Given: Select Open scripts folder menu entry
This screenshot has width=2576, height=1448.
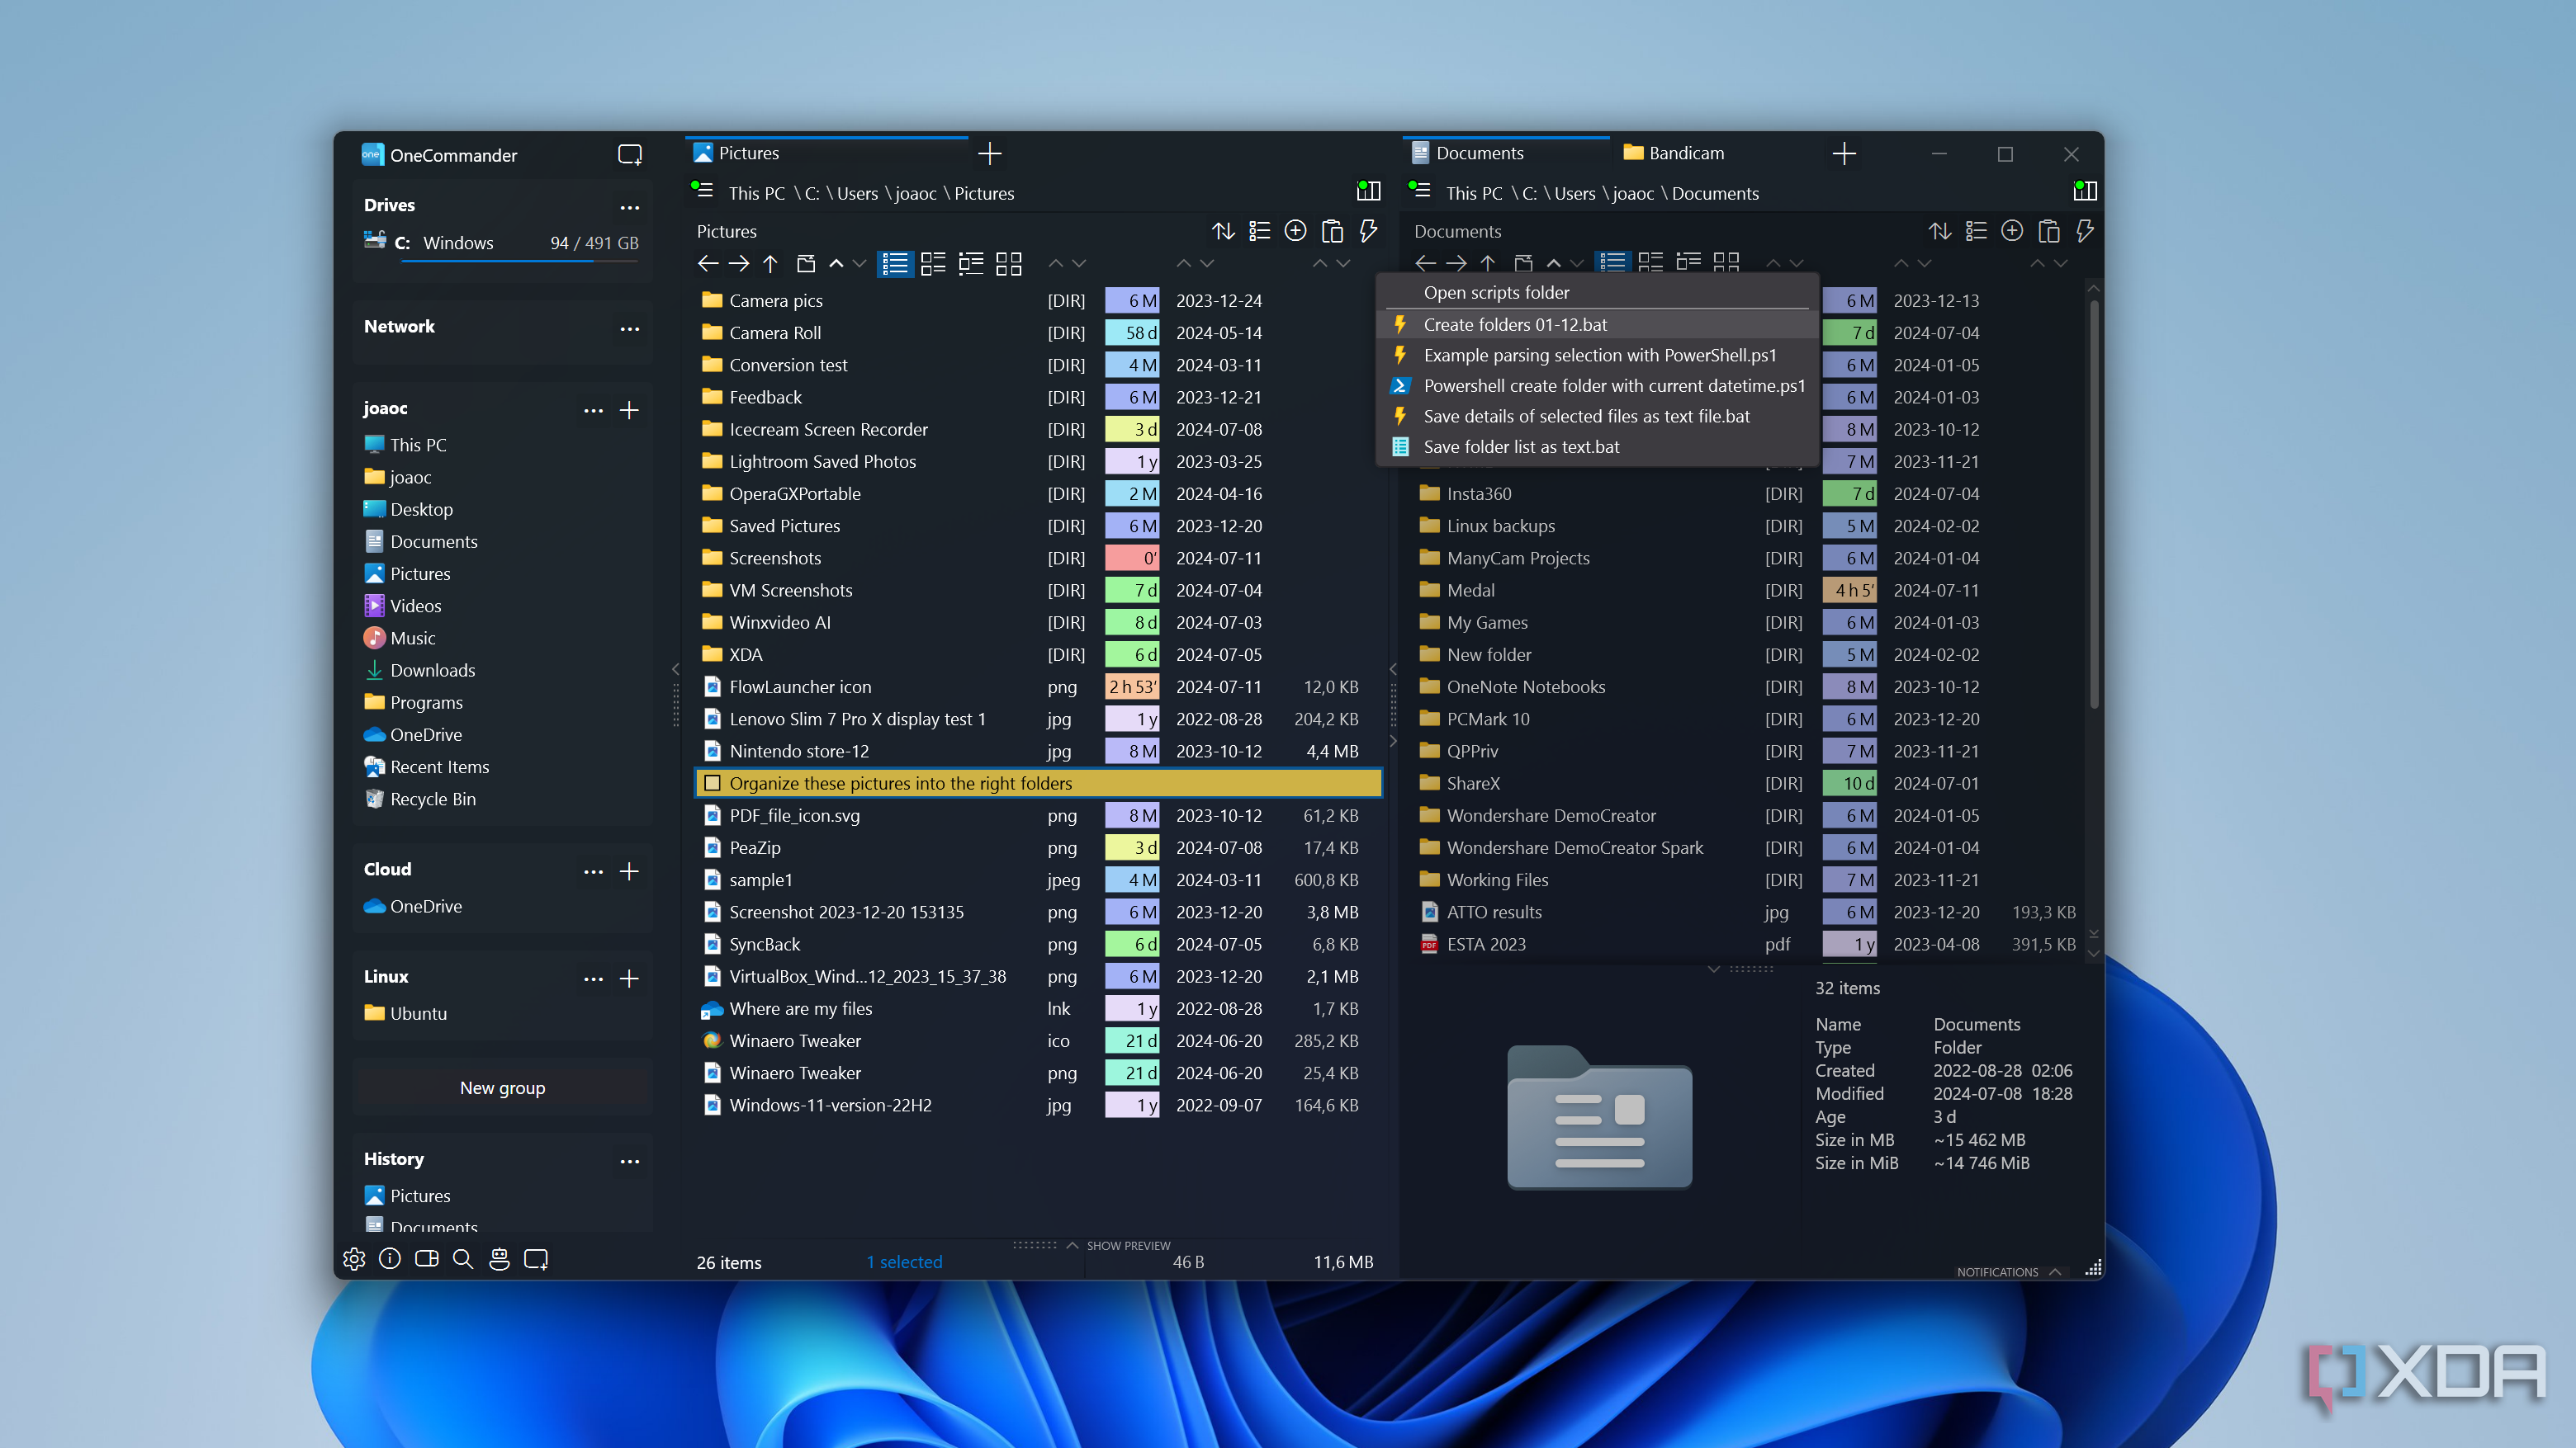Looking at the screenshot, I should [1597, 292].
